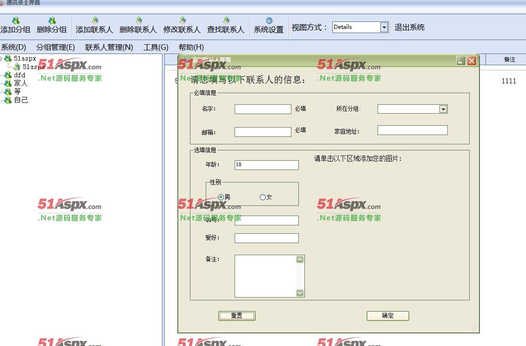Select the 删除联系人 (Delete Contact) icon

pos(138,20)
